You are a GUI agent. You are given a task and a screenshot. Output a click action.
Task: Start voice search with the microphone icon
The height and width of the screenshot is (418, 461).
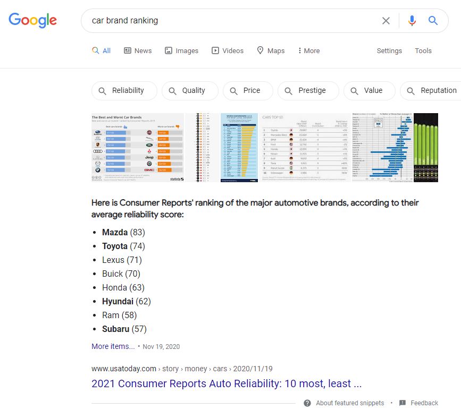(412, 21)
